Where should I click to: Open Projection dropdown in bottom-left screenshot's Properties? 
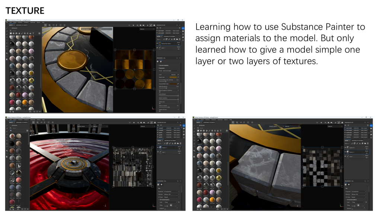172,191
